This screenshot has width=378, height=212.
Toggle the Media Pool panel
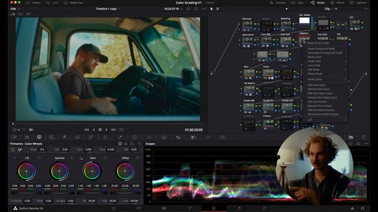73,2
